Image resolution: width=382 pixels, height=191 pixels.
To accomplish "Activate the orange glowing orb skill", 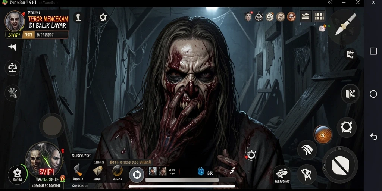I will tap(323, 134).
